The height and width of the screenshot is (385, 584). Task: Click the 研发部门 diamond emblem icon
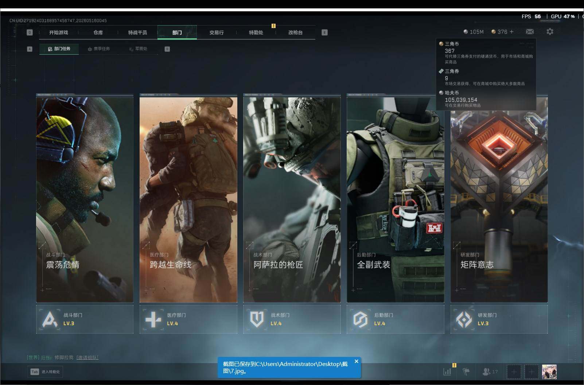(464, 320)
